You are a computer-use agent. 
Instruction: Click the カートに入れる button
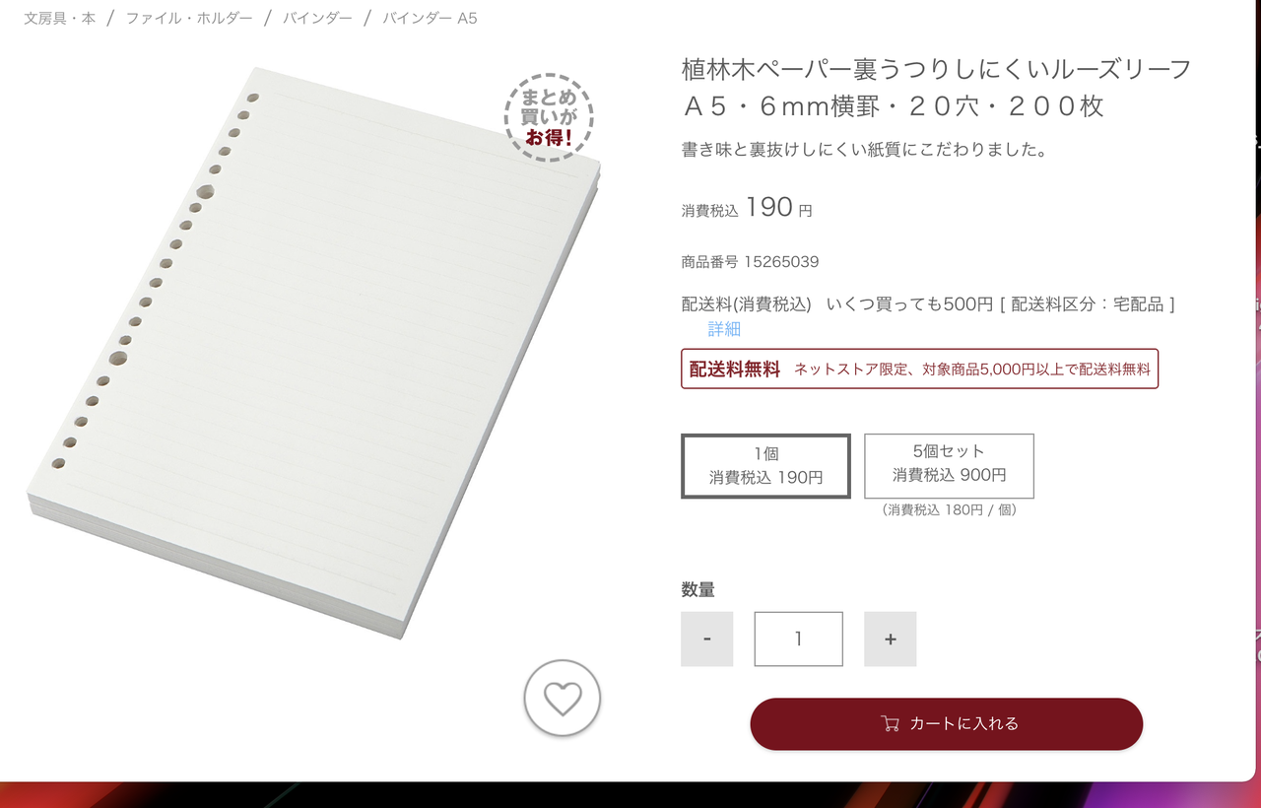point(947,723)
